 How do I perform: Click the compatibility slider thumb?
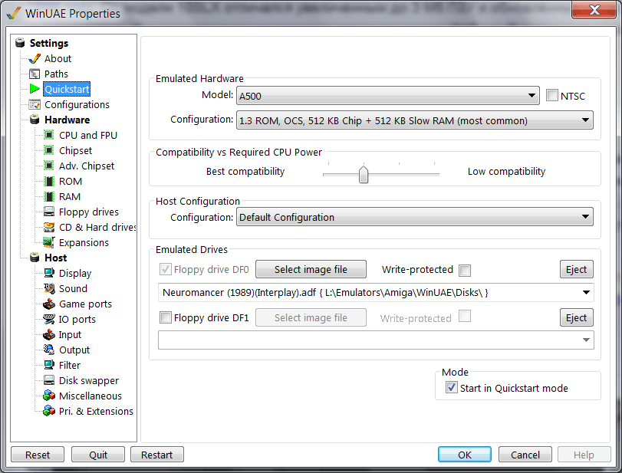point(364,175)
